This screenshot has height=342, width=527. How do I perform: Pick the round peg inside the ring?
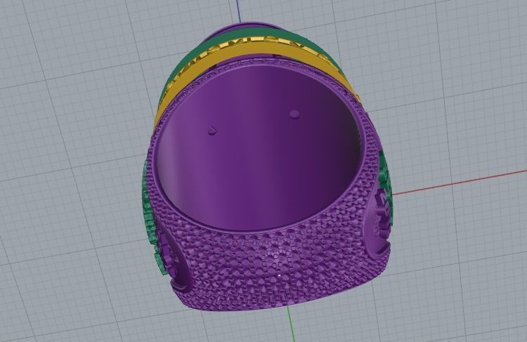click(x=294, y=114)
